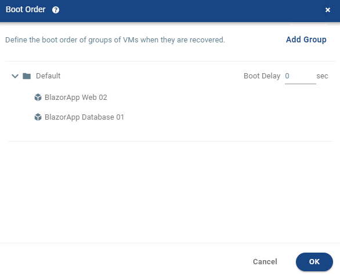Close the Boot Order dialog
This screenshot has width=340, height=277.
coord(328,10)
